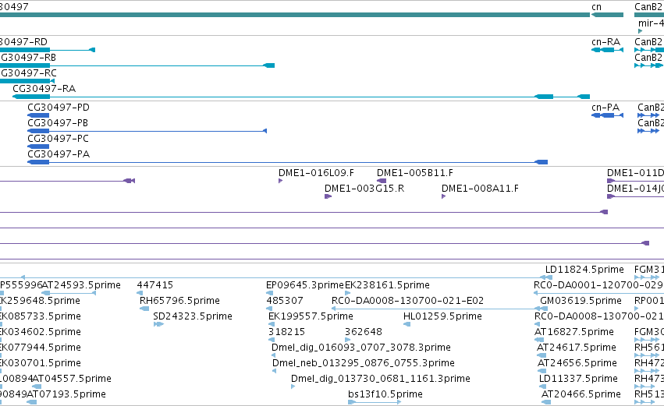Click feature DME1-016L09.F

tap(280, 181)
